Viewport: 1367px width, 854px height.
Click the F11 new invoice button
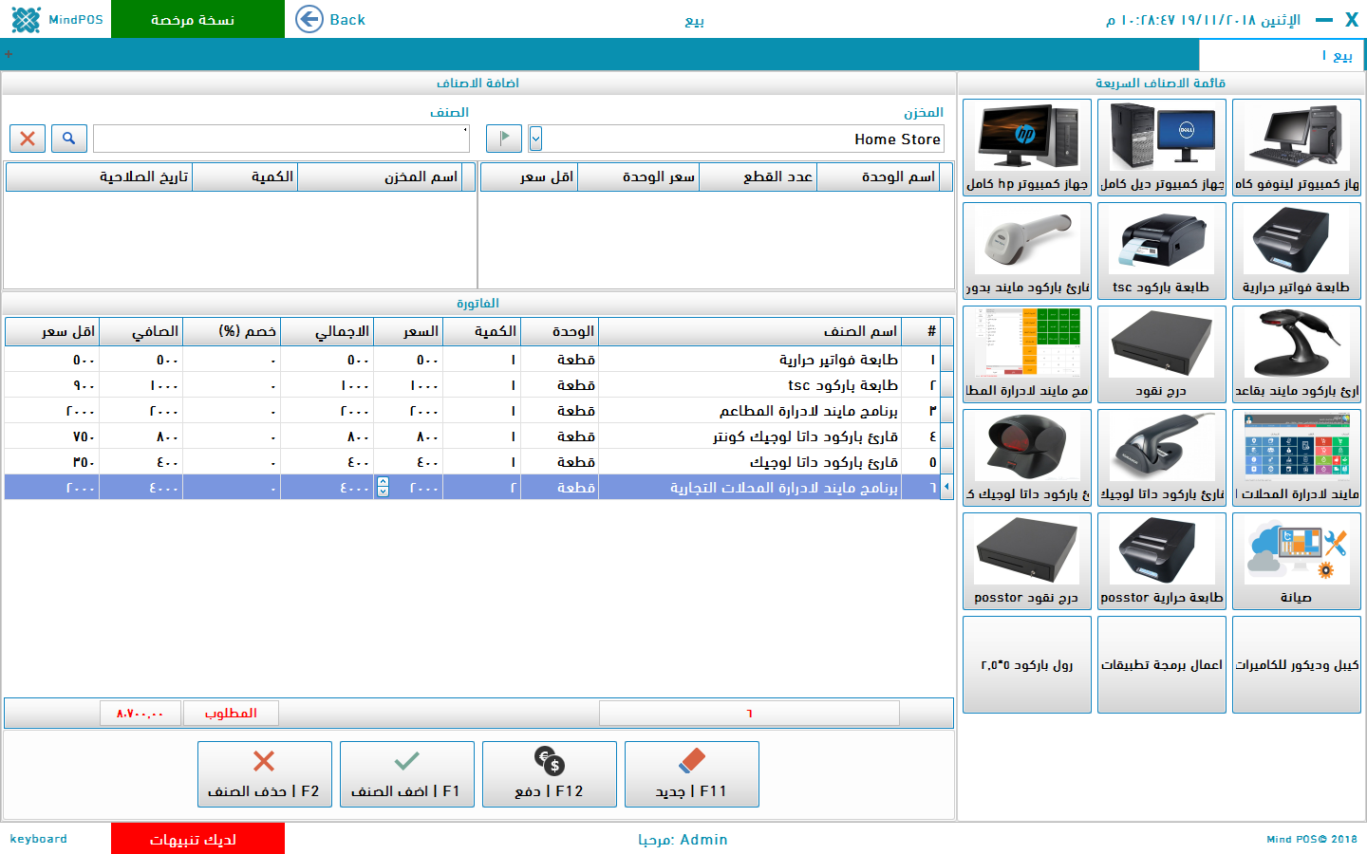[691, 774]
